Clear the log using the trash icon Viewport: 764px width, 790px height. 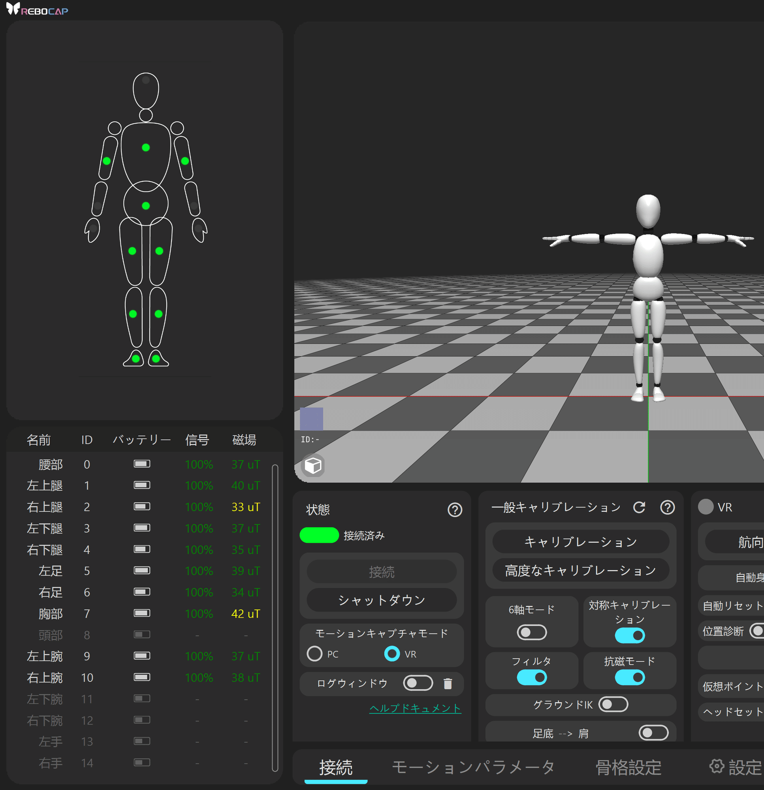[448, 683]
